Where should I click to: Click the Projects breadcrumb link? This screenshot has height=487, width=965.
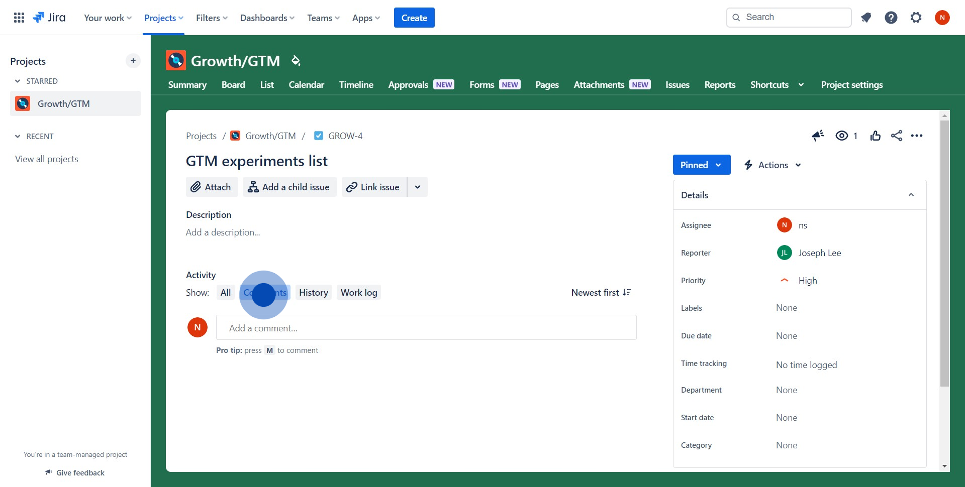[201, 136]
